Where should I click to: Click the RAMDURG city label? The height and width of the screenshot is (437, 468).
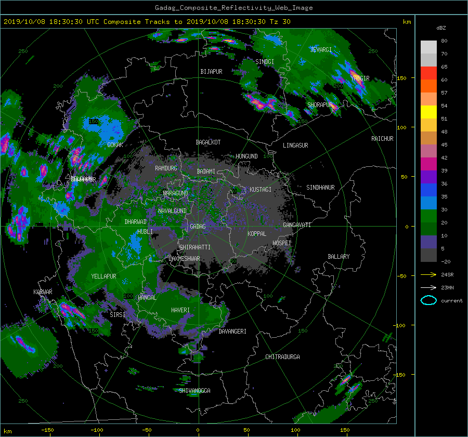coord(166,168)
